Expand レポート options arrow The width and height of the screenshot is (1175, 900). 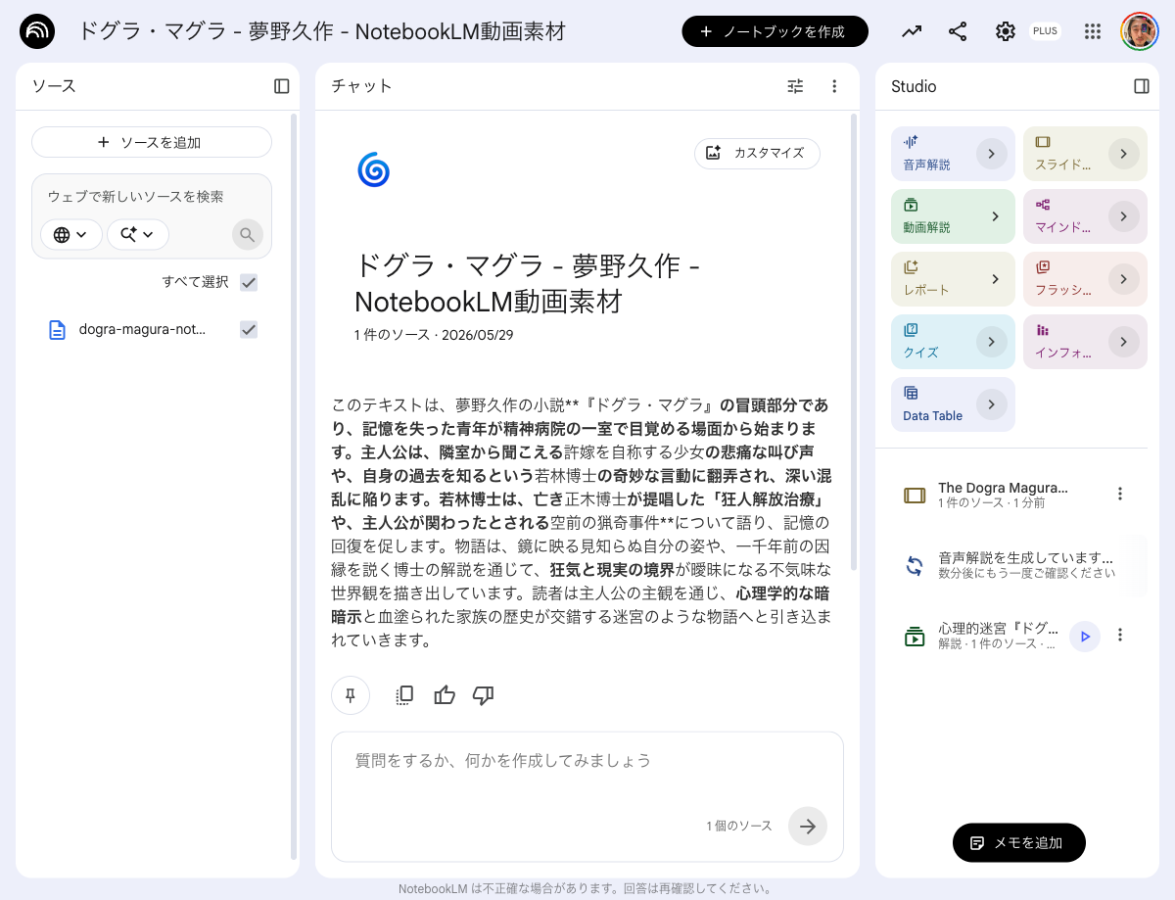point(995,279)
